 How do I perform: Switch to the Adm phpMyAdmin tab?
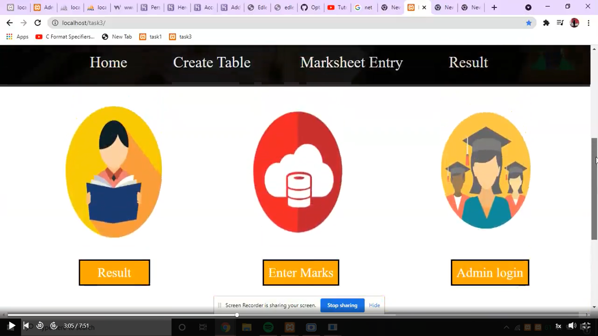[x=44, y=7]
